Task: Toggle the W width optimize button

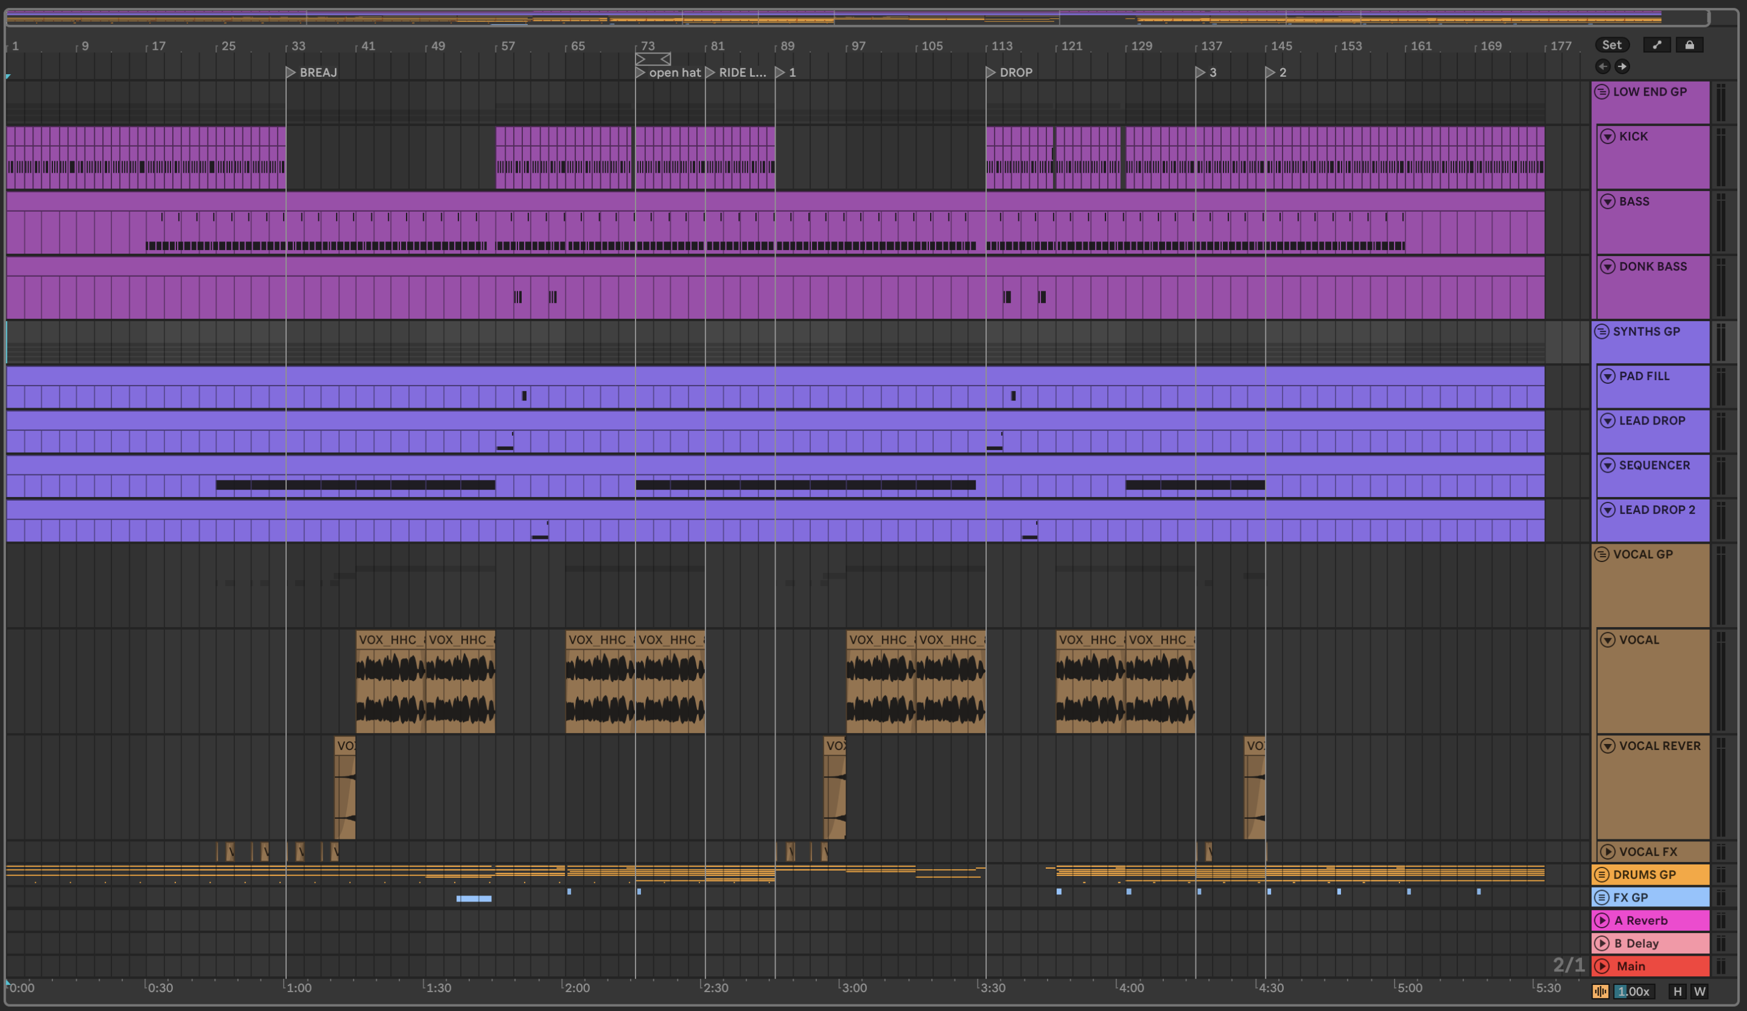Action: click(x=1699, y=992)
